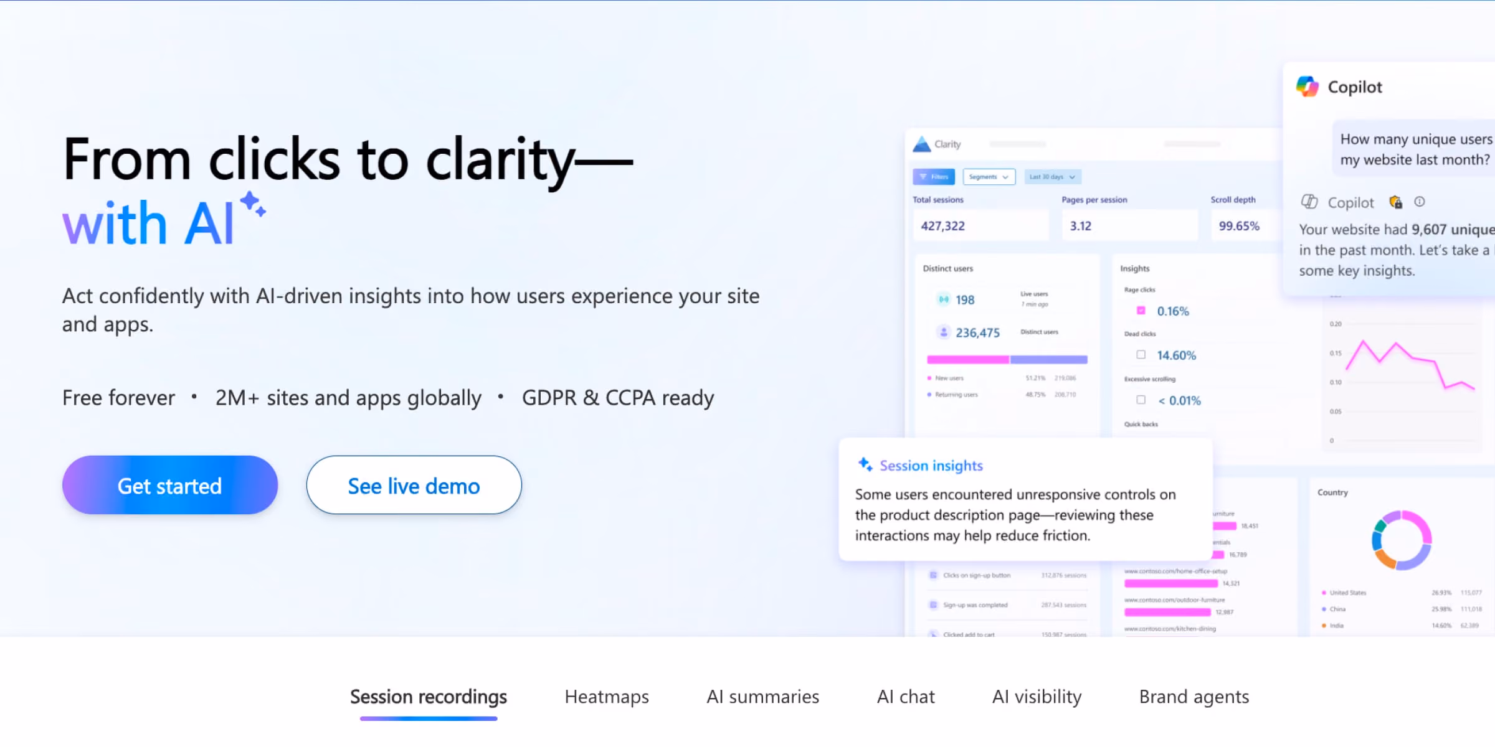Click the person icon beside 236,475
Screen dimensions: 1495x747
tap(944, 332)
